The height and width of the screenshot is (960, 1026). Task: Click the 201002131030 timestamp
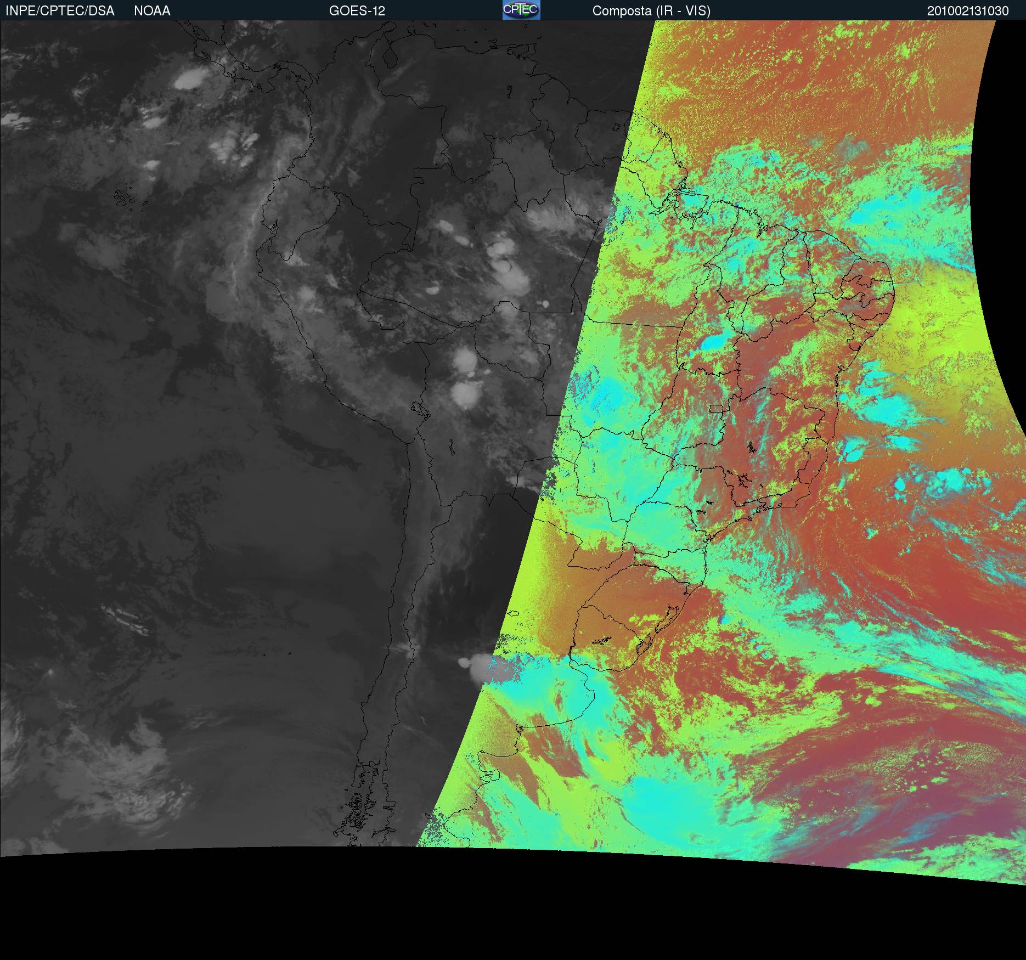click(968, 11)
